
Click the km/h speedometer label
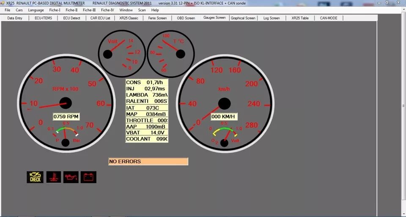[x=224, y=89]
